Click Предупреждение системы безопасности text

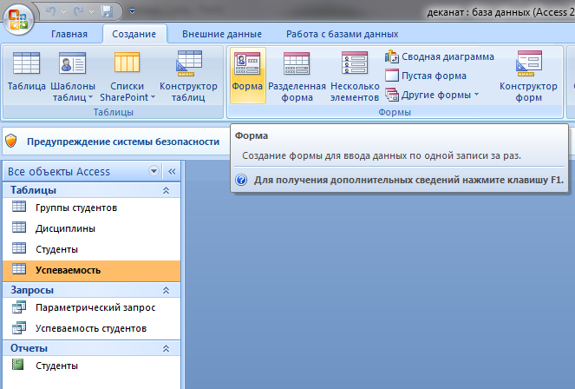(123, 142)
